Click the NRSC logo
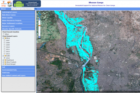This screenshot has height=93, width=140. (x=4, y=4)
